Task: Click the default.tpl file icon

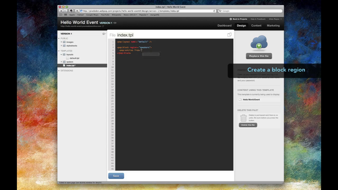Action: pos(68,58)
